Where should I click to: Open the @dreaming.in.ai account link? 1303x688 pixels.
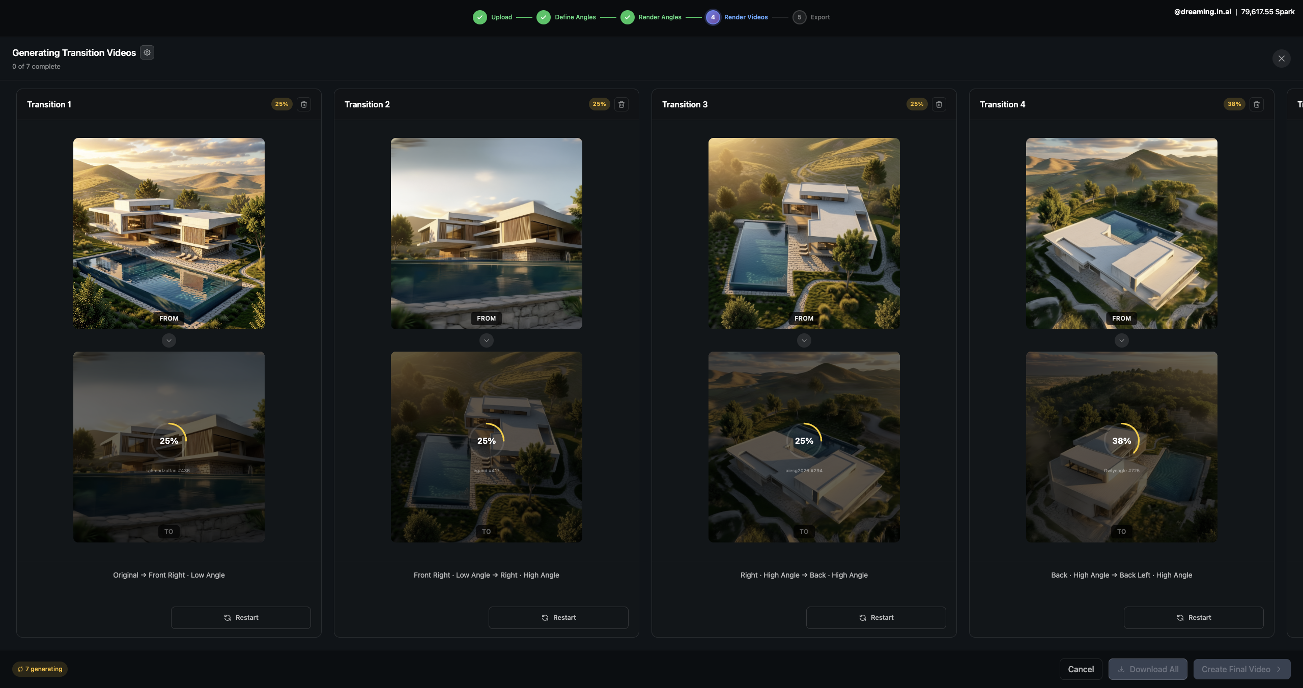pos(1202,11)
